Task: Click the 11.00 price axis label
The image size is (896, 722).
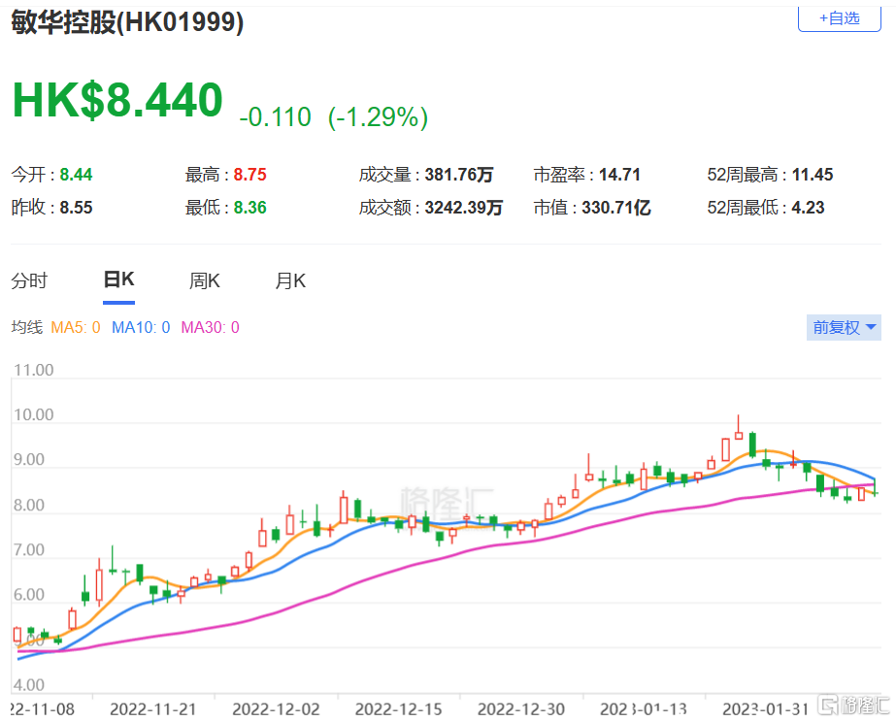Action: pos(34,370)
